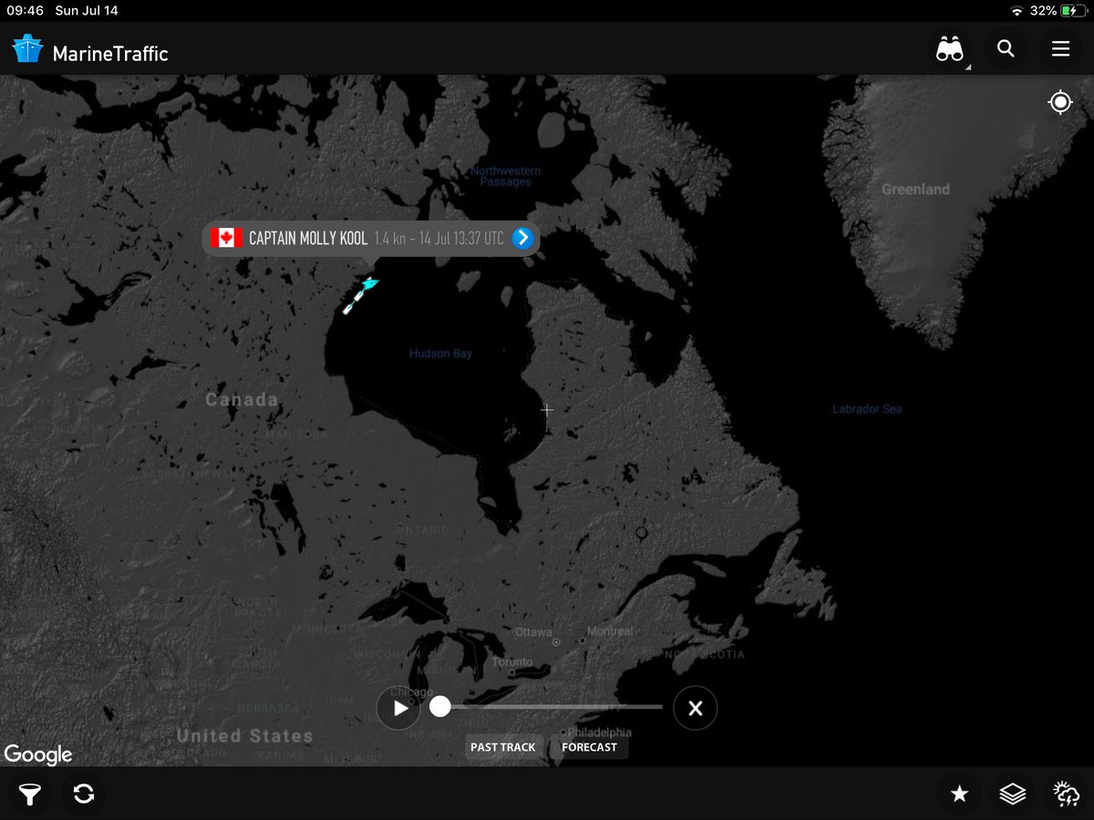Open the weather overlay icon
Screen dimensions: 1094x820
tap(1067, 794)
